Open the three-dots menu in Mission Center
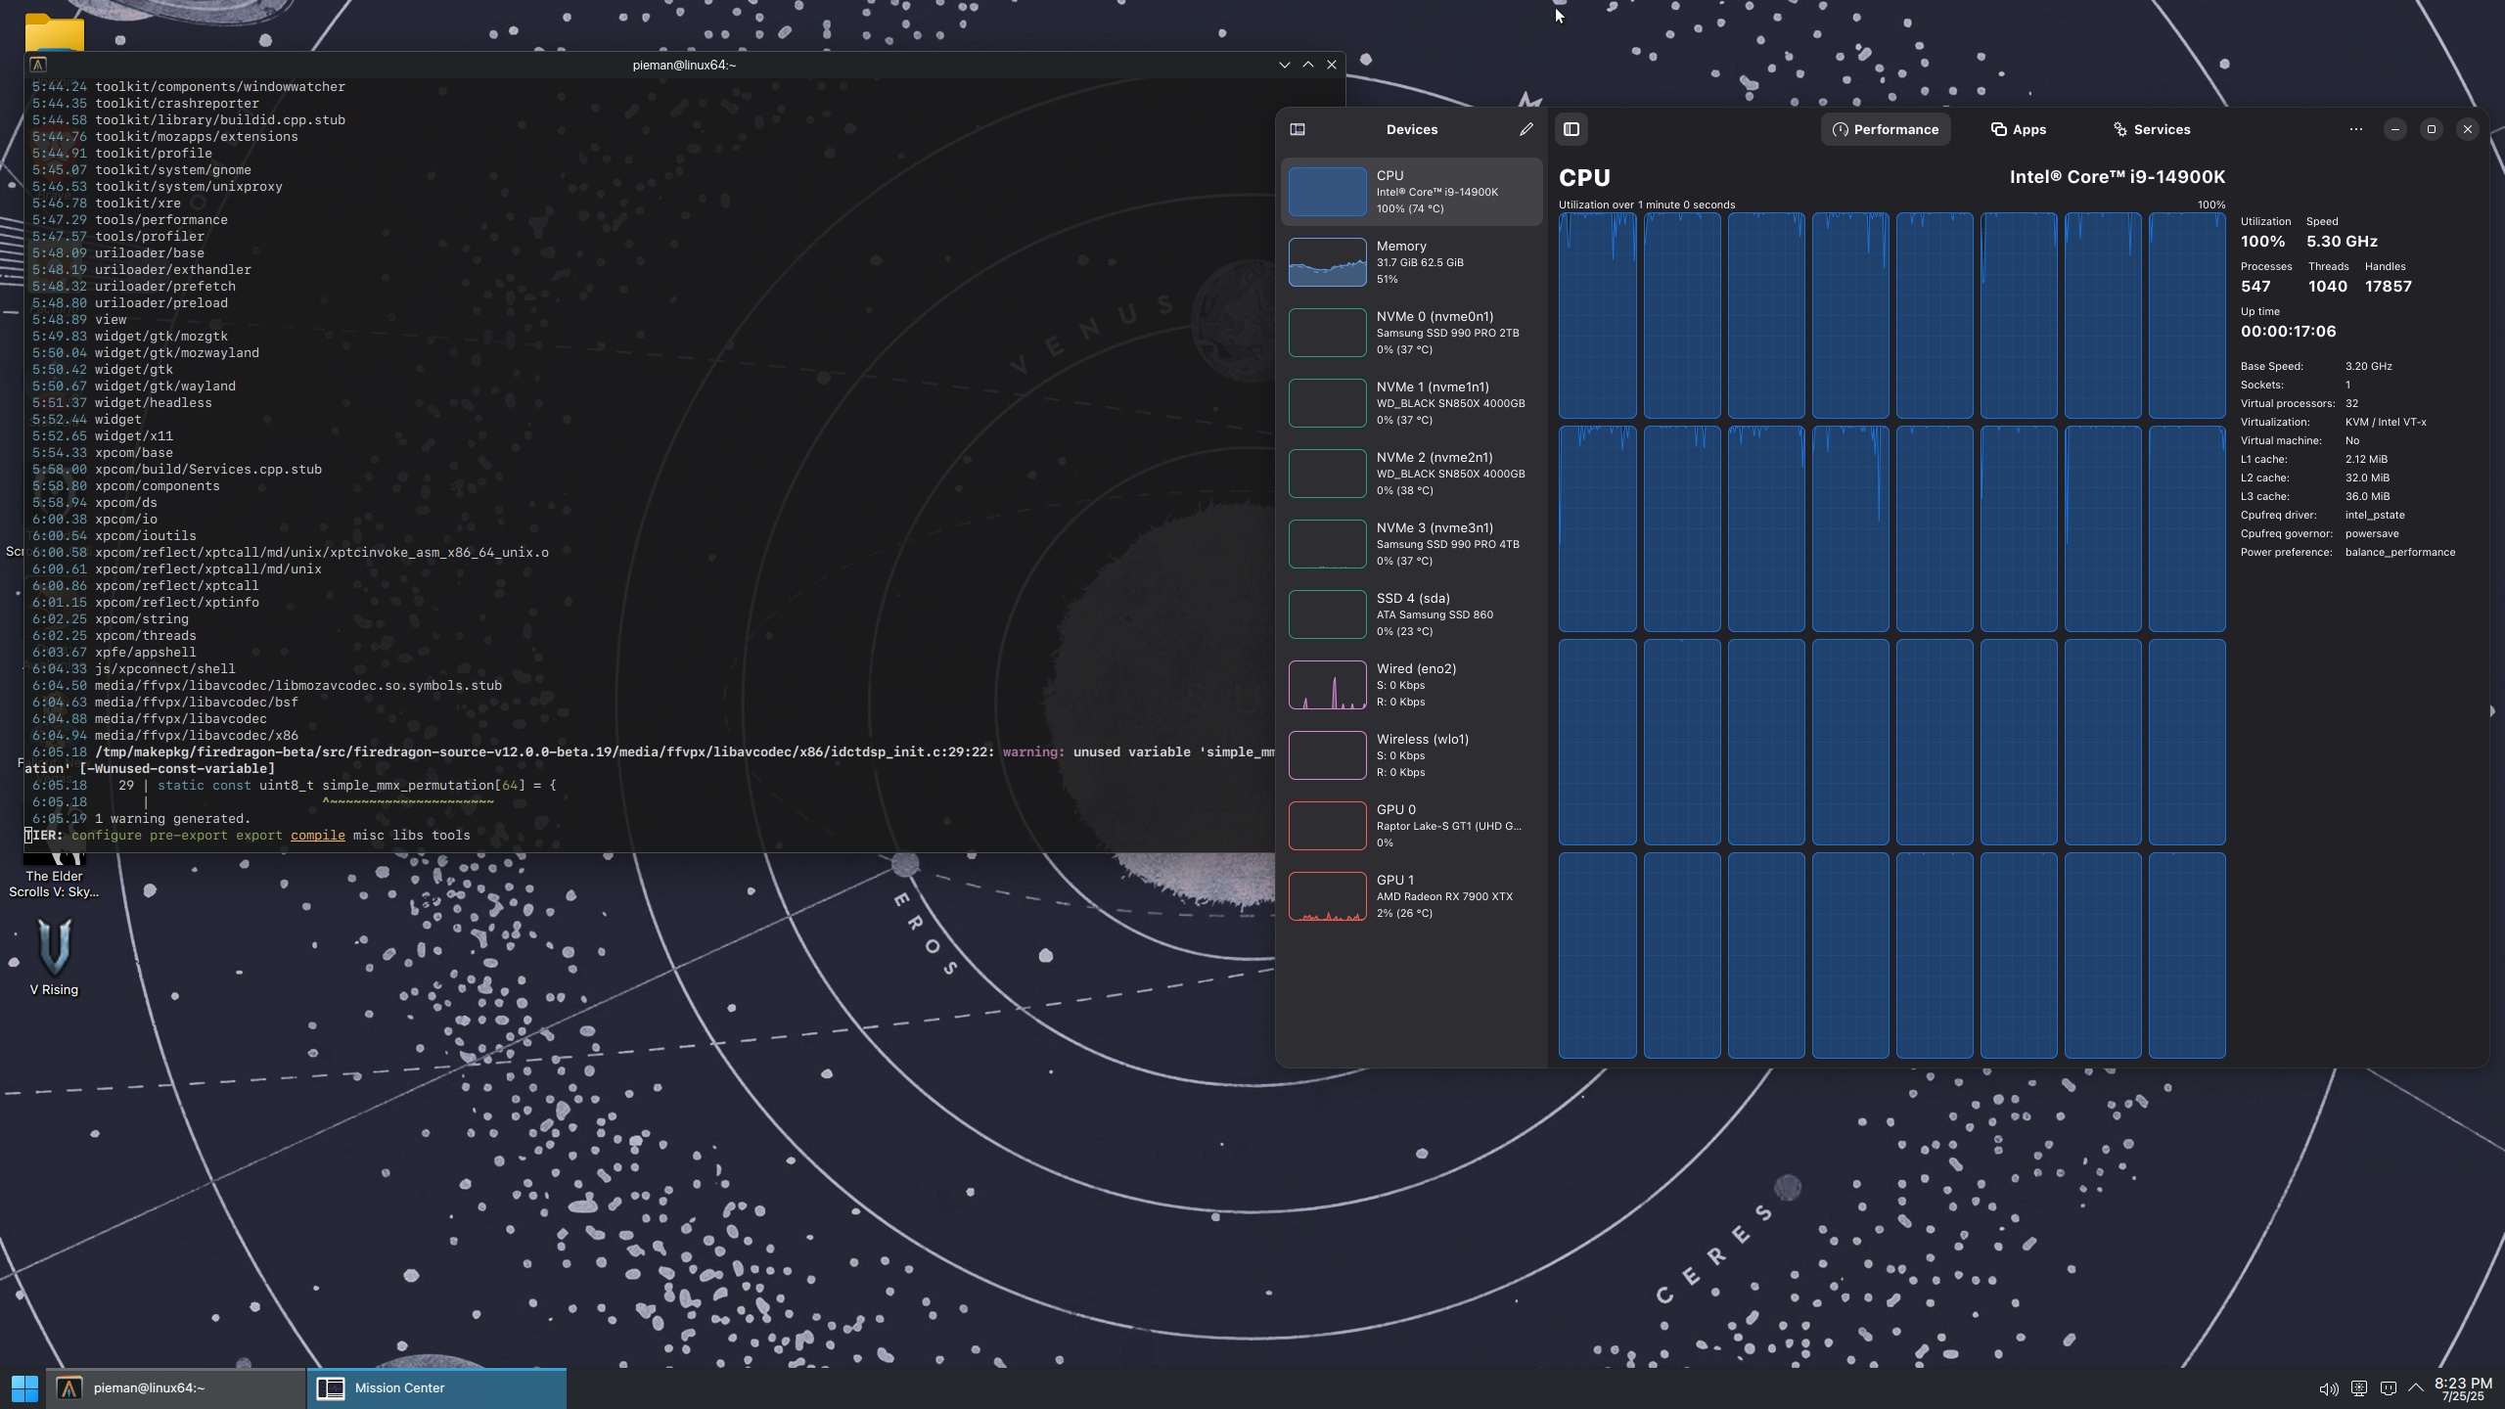The width and height of the screenshot is (2505, 1409). pos(2356,129)
